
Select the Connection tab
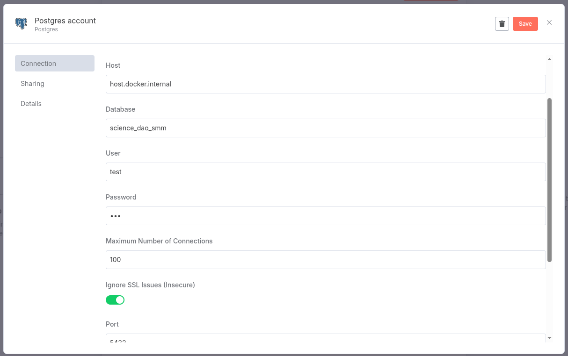[55, 64]
